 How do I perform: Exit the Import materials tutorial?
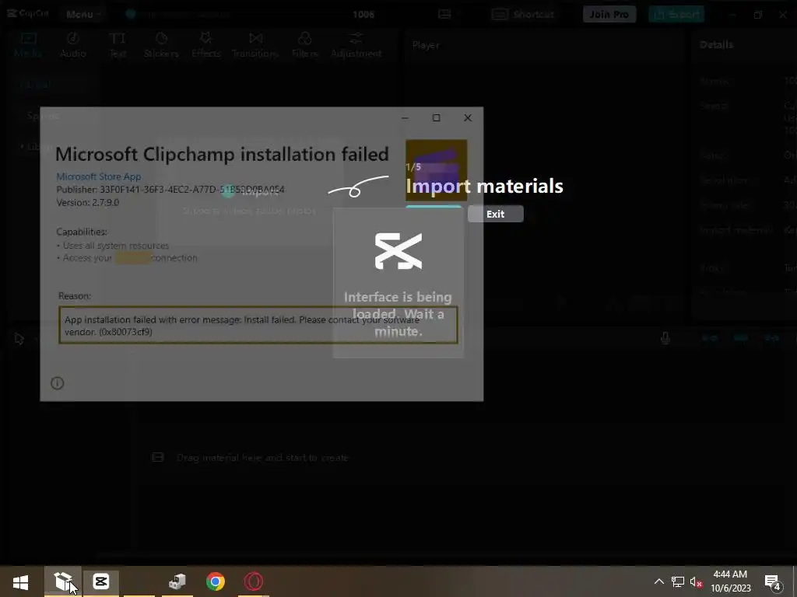pos(496,214)
